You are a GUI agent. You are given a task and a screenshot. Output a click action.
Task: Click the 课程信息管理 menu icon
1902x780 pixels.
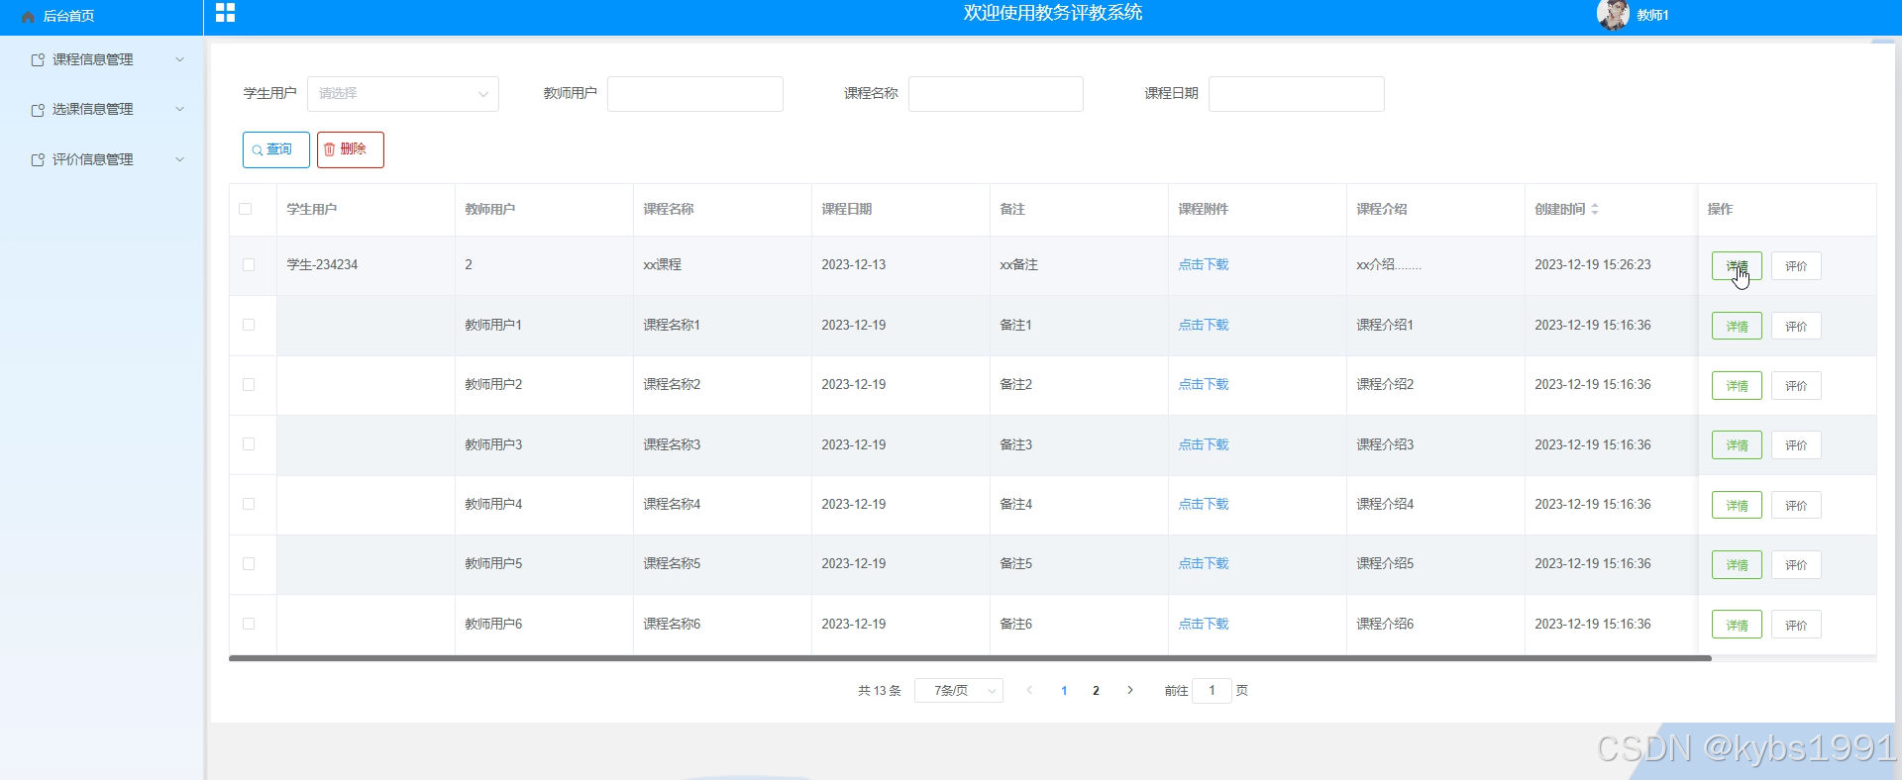38,60
